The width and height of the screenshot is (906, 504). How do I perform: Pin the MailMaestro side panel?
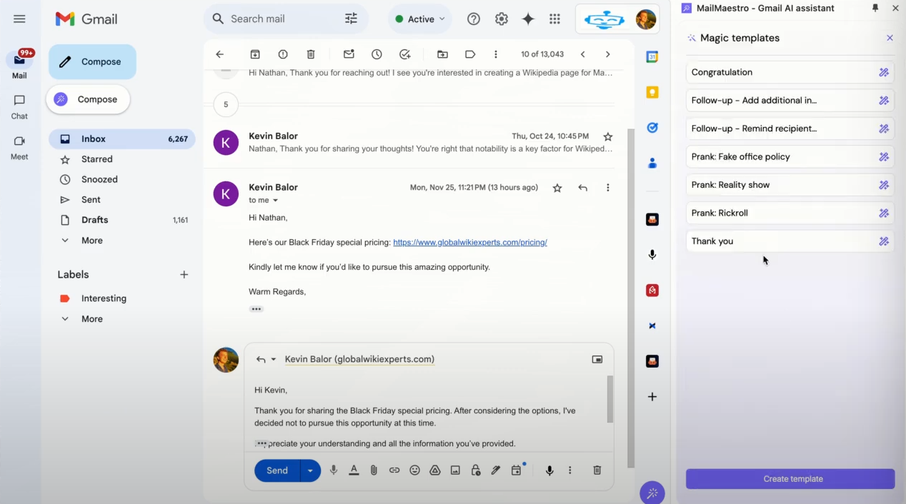point(875,8)
